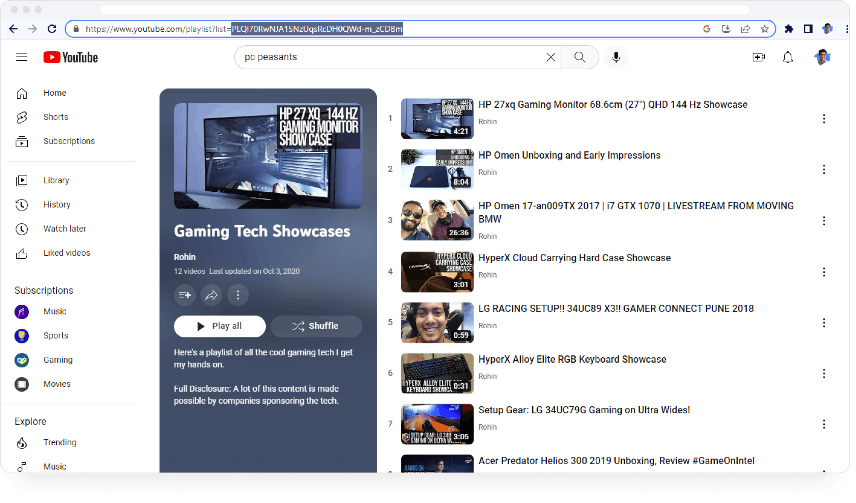Click Play All button for playlist
This screenshot has width=856, height=503.
coord(219,326)
